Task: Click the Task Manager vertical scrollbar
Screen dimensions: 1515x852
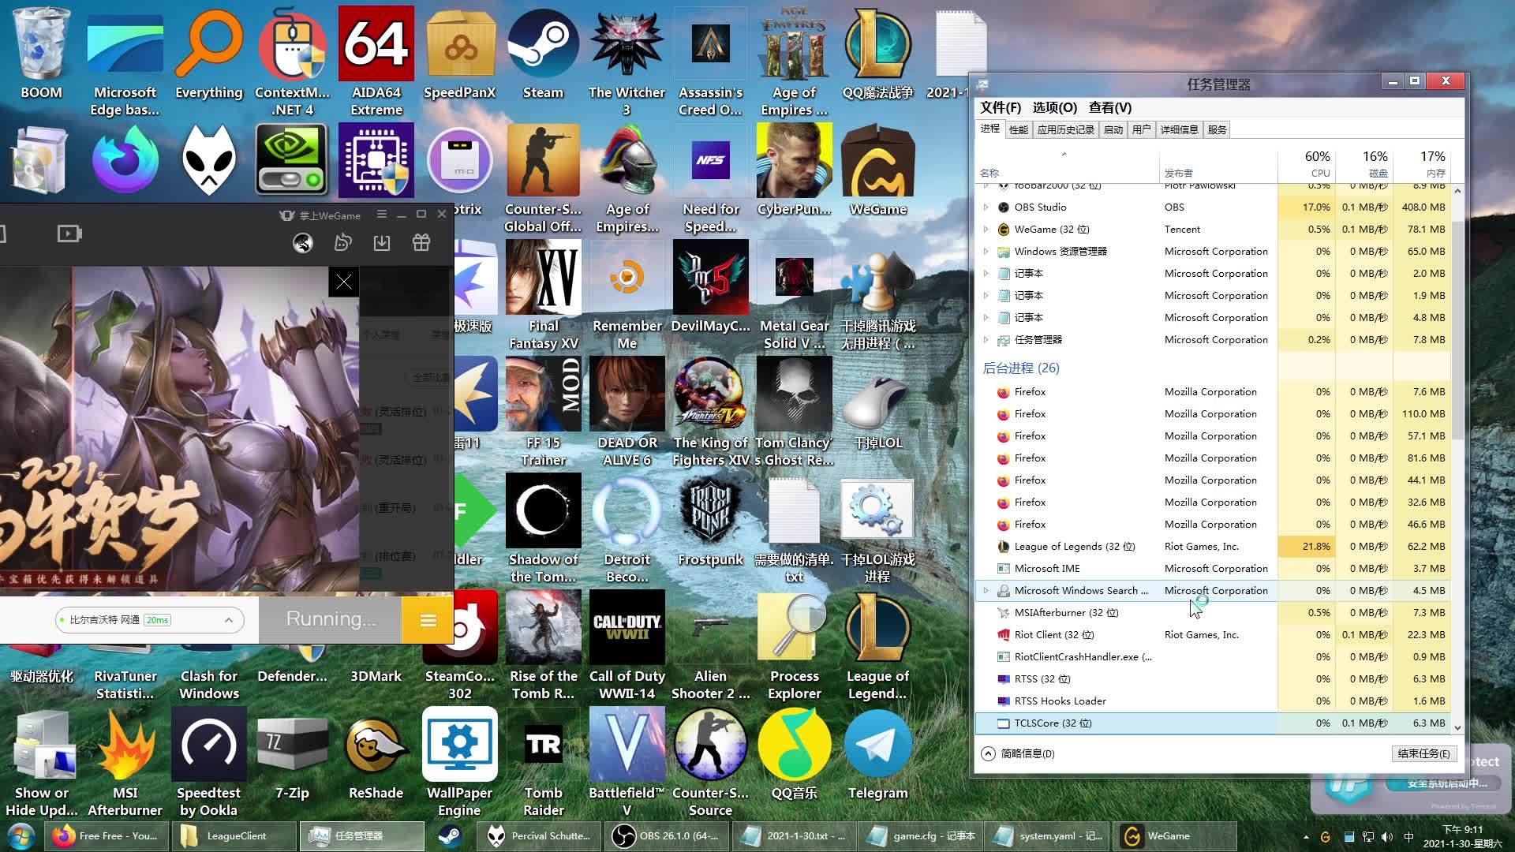Action: click(x=1457, y=331)
